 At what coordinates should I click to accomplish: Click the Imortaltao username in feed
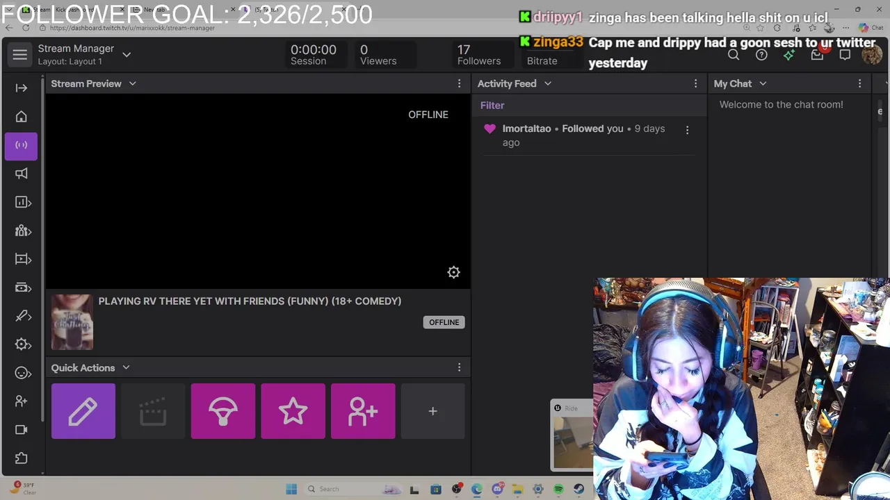pyautogui.click(x=526, y=128)
